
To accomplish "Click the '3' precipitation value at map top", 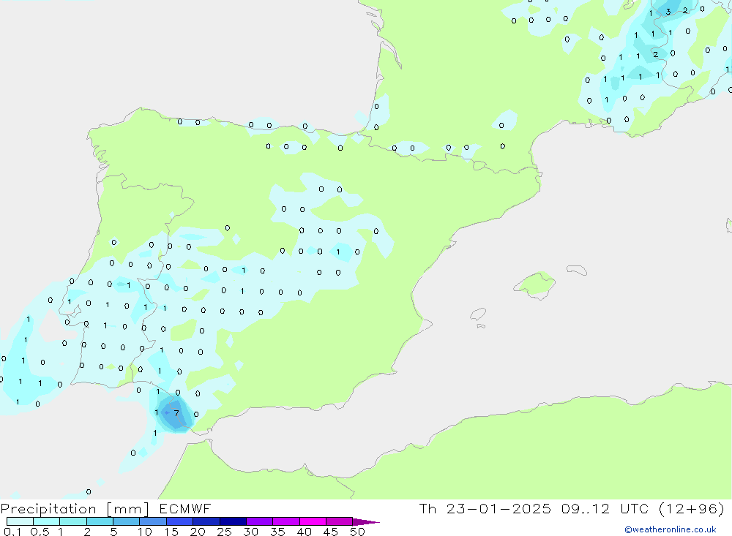I will pyautogui.click(x=668, y=12).
